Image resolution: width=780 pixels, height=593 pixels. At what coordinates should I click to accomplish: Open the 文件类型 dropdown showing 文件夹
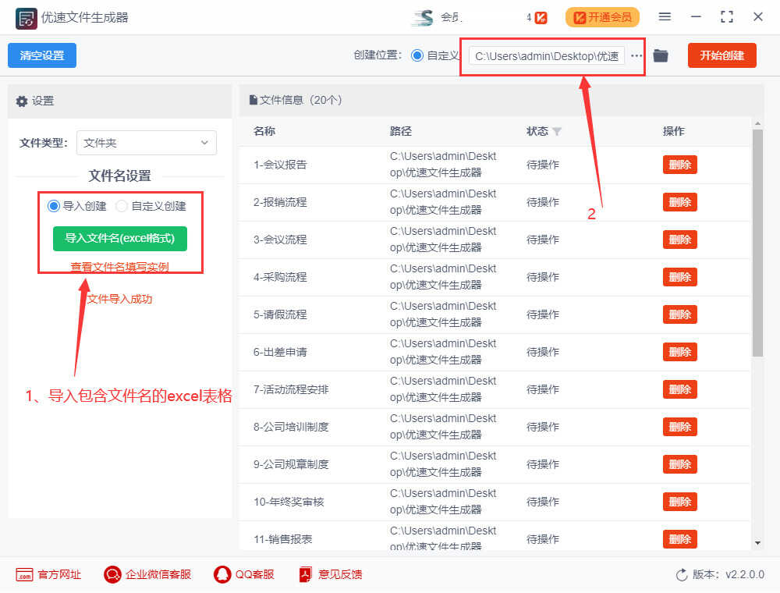click(x=147, y=143)
